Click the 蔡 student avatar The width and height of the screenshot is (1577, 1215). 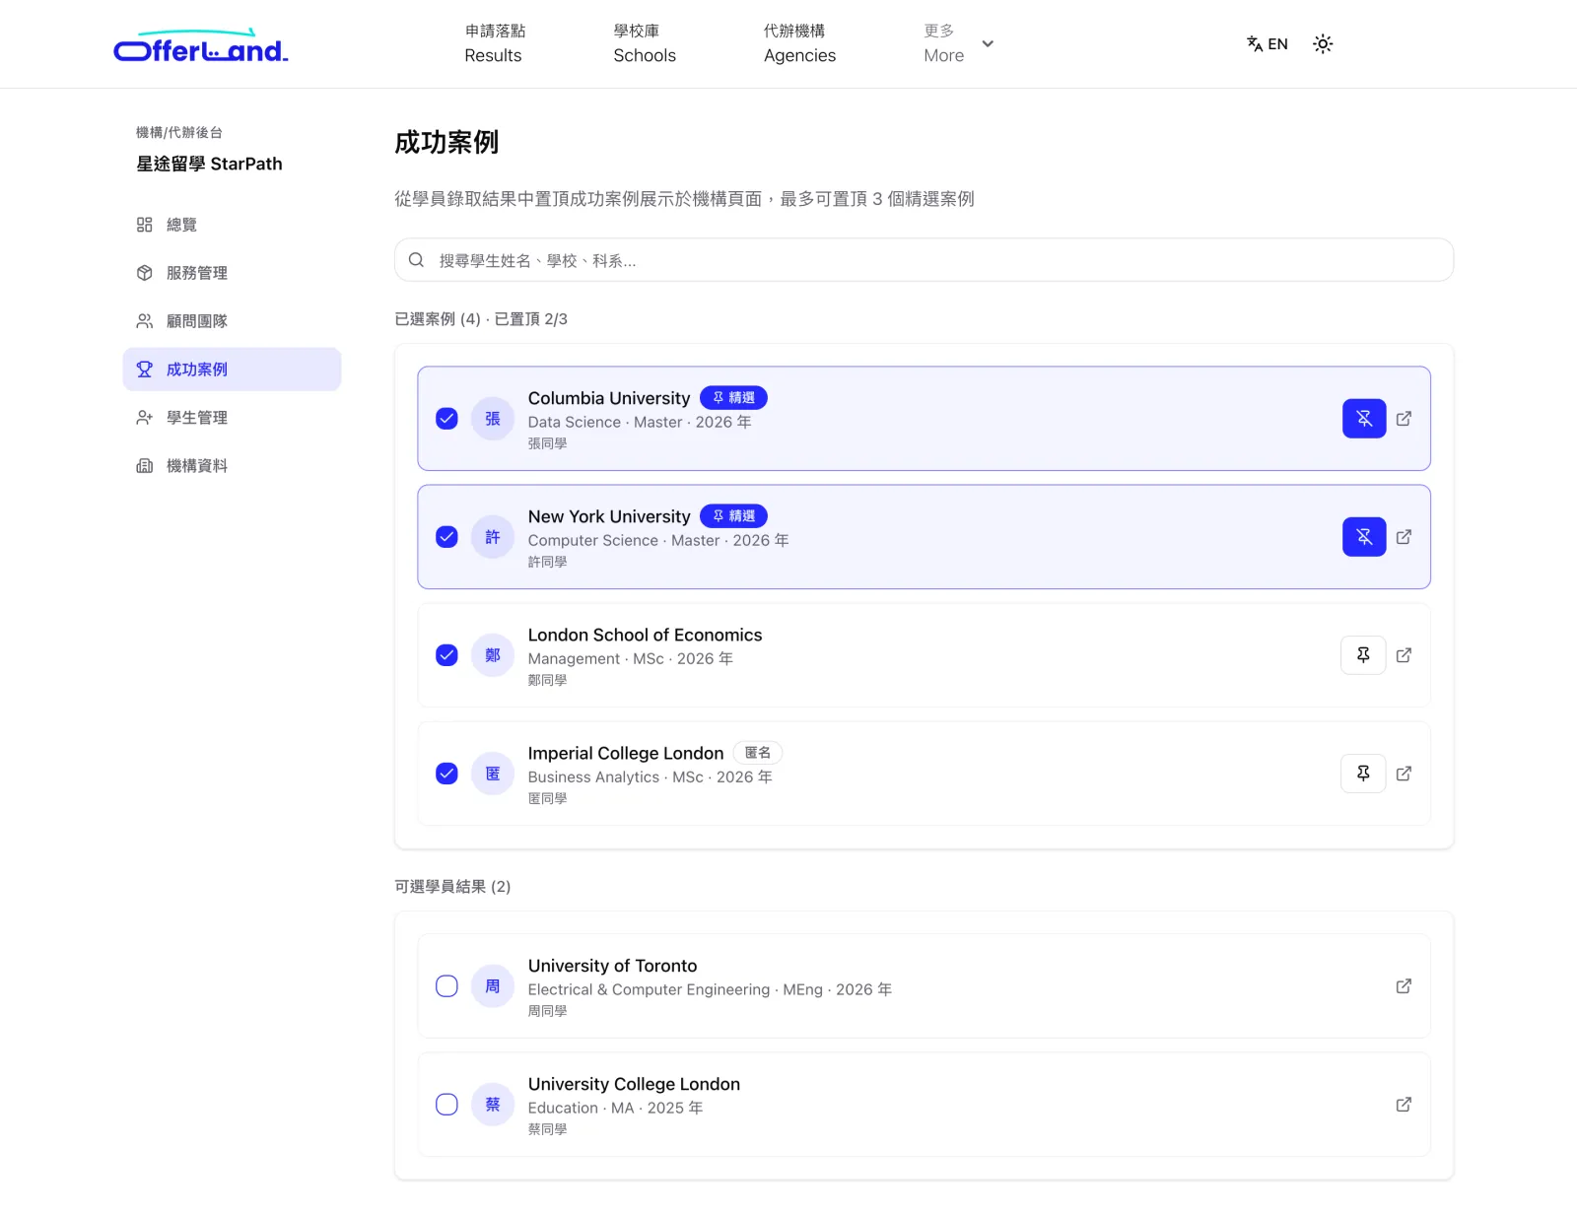(493, 1105)
